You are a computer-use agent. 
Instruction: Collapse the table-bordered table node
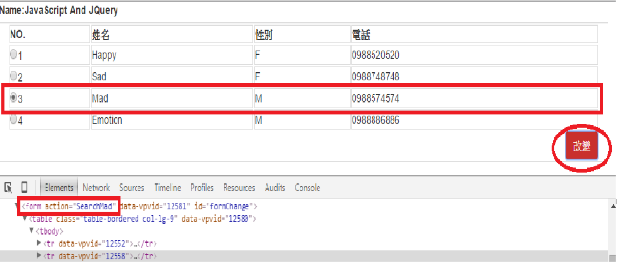point(25,218)
